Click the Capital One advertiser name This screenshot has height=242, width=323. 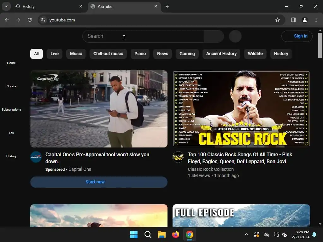click(x=80, y=169)
